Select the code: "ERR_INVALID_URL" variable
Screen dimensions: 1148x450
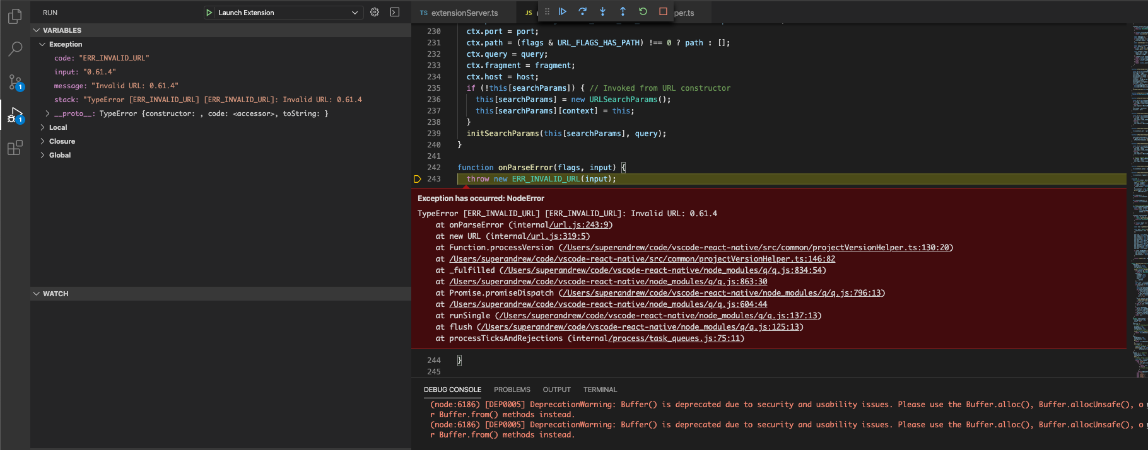click(x=221, y=58)
